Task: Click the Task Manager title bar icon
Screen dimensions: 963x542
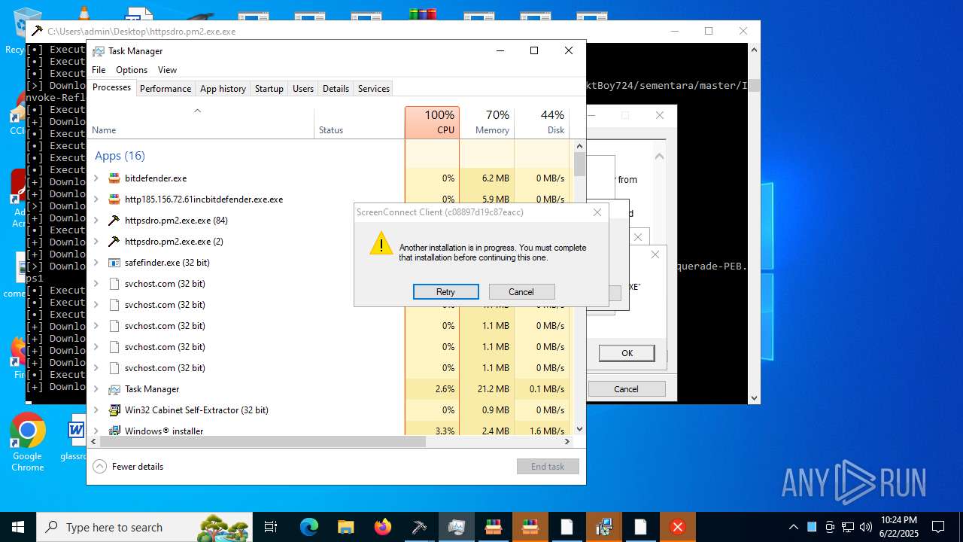Action: [99, 51]
